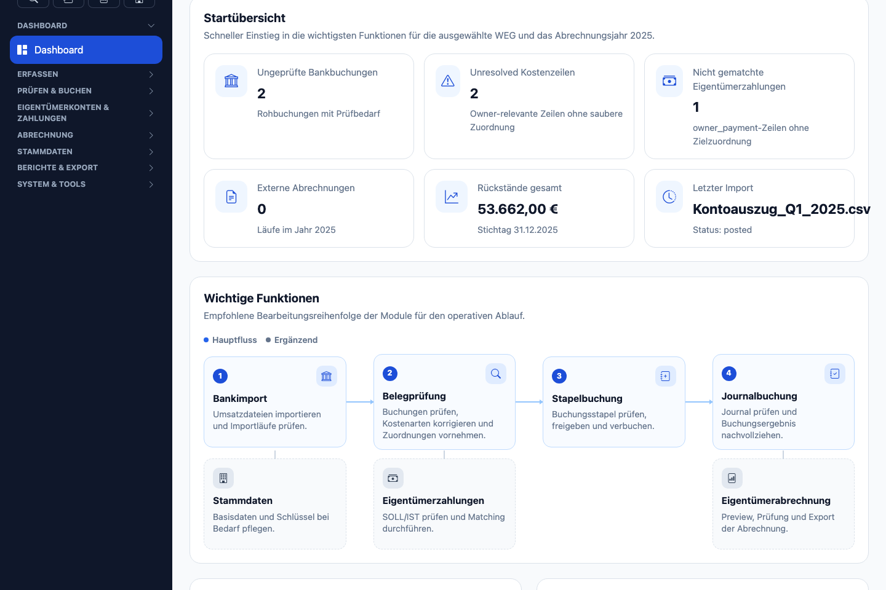Click the Wichtige Funktionen heading
The width and height of the screenshot is (886, 590).
[x=261, y=299]
